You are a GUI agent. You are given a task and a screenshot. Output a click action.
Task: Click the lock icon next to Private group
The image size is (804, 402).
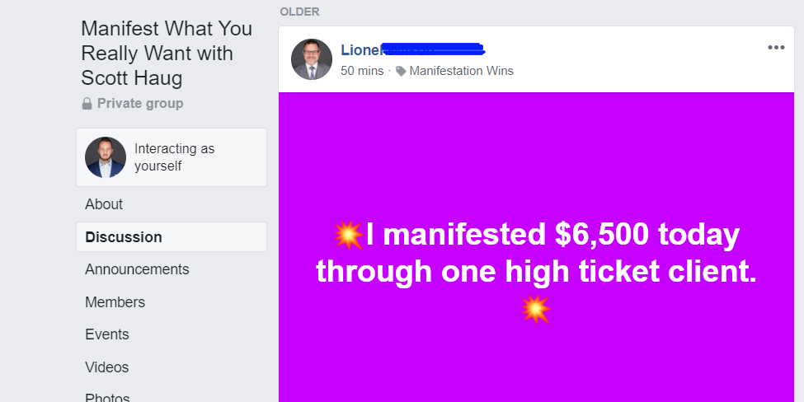[87, 104]
